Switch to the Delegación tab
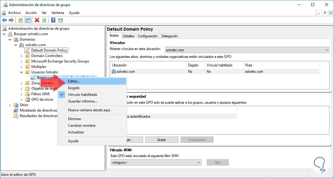The width and height of the screenshot is (334, 178). click(169, 36)
